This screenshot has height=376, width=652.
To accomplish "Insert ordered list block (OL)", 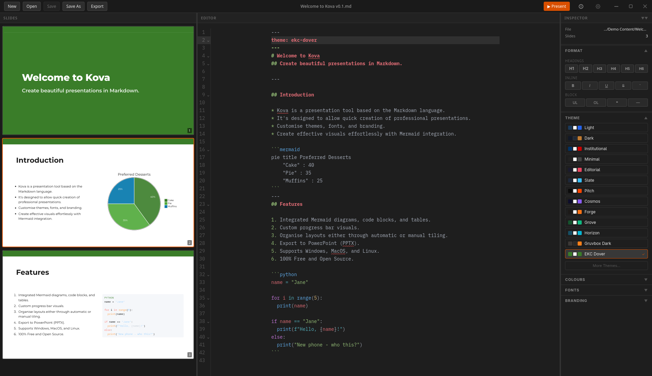I will tap(596, 103).
